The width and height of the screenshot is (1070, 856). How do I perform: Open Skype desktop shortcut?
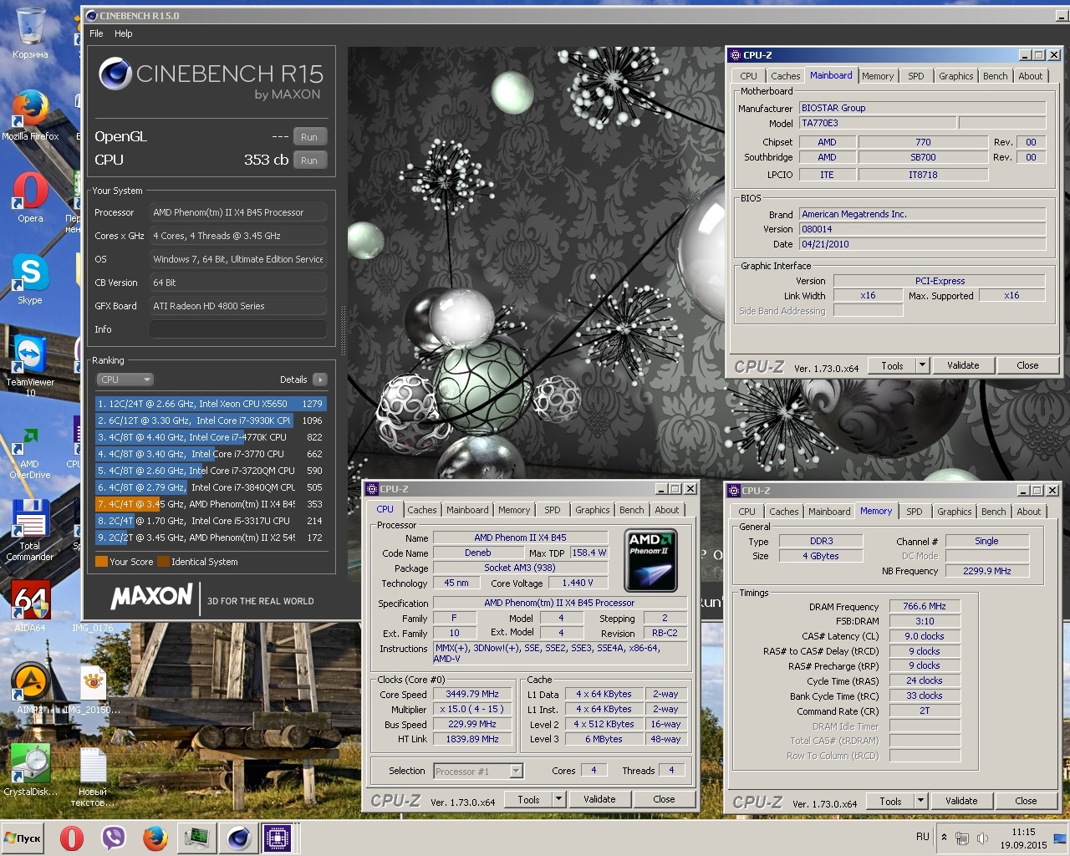point(30,279)
